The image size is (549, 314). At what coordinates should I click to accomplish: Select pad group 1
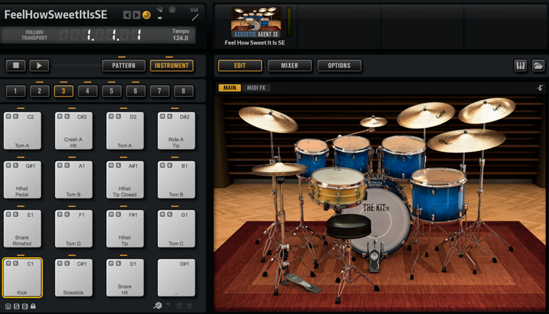coord(15,91)
